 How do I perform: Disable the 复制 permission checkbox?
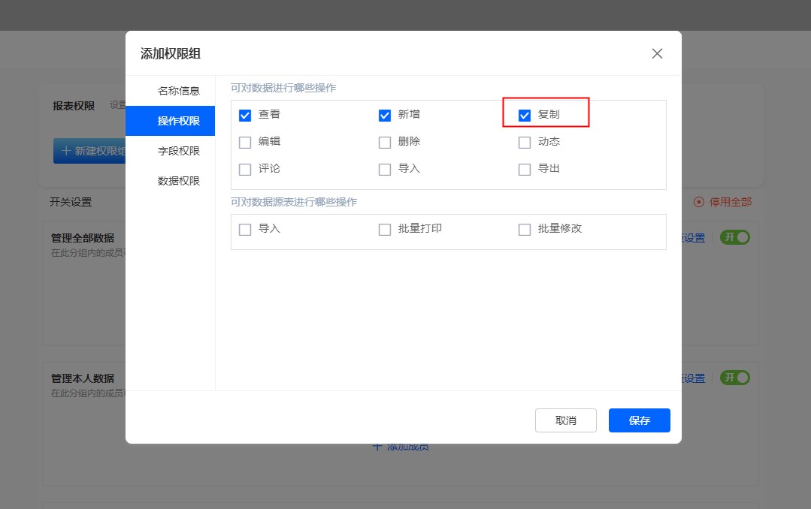tap(525, 116)
